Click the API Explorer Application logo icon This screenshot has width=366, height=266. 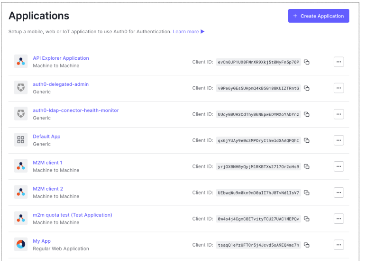click(x=21, y=62)
